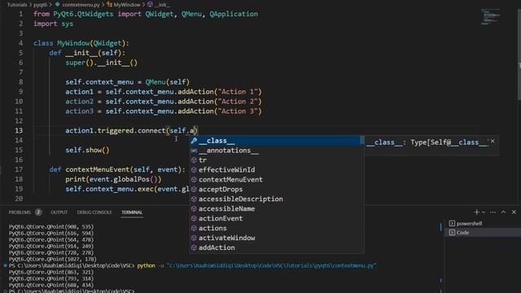Click method icon beside effectiveWinId
Viewport: 521px width, 293px height.
pos(194,170)
